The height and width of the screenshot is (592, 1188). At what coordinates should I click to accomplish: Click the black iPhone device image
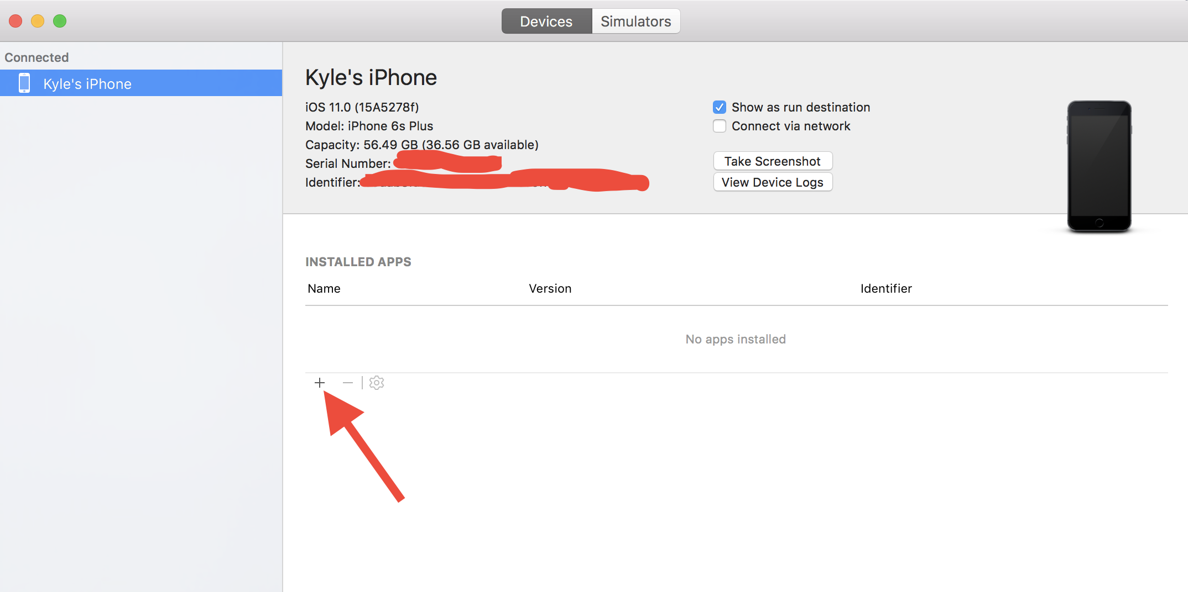coord(1099,166)
